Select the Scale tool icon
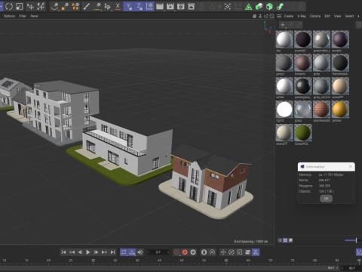Viewport: 362px width, 272px height. click(20, 7)
